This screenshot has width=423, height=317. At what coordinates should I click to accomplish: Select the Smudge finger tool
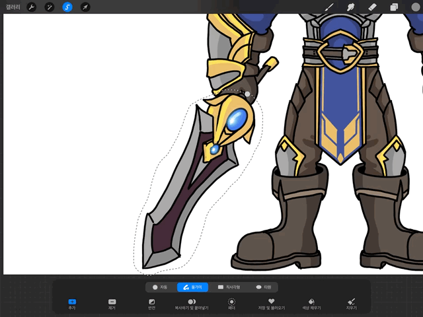[x=351, y=7]
